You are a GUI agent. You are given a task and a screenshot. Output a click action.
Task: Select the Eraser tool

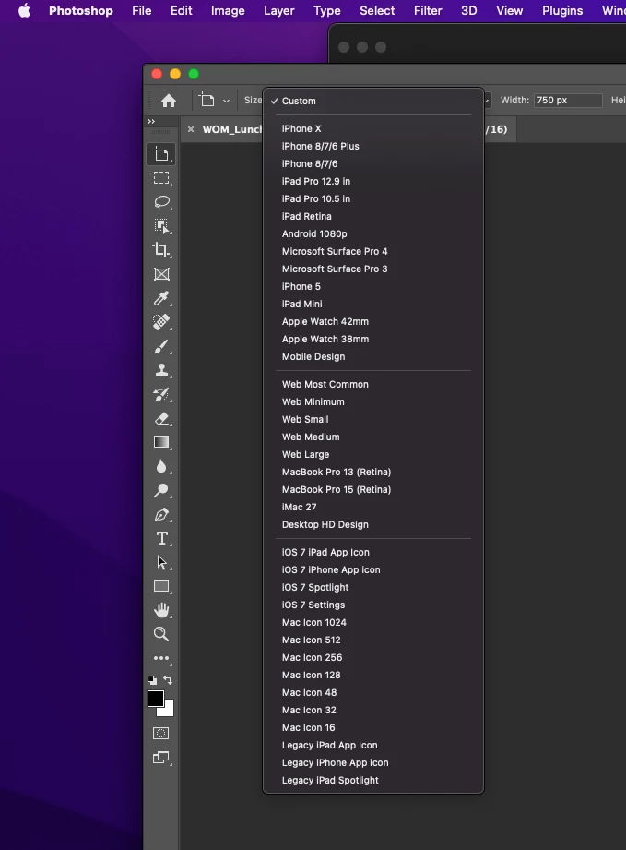coord(160,418)
